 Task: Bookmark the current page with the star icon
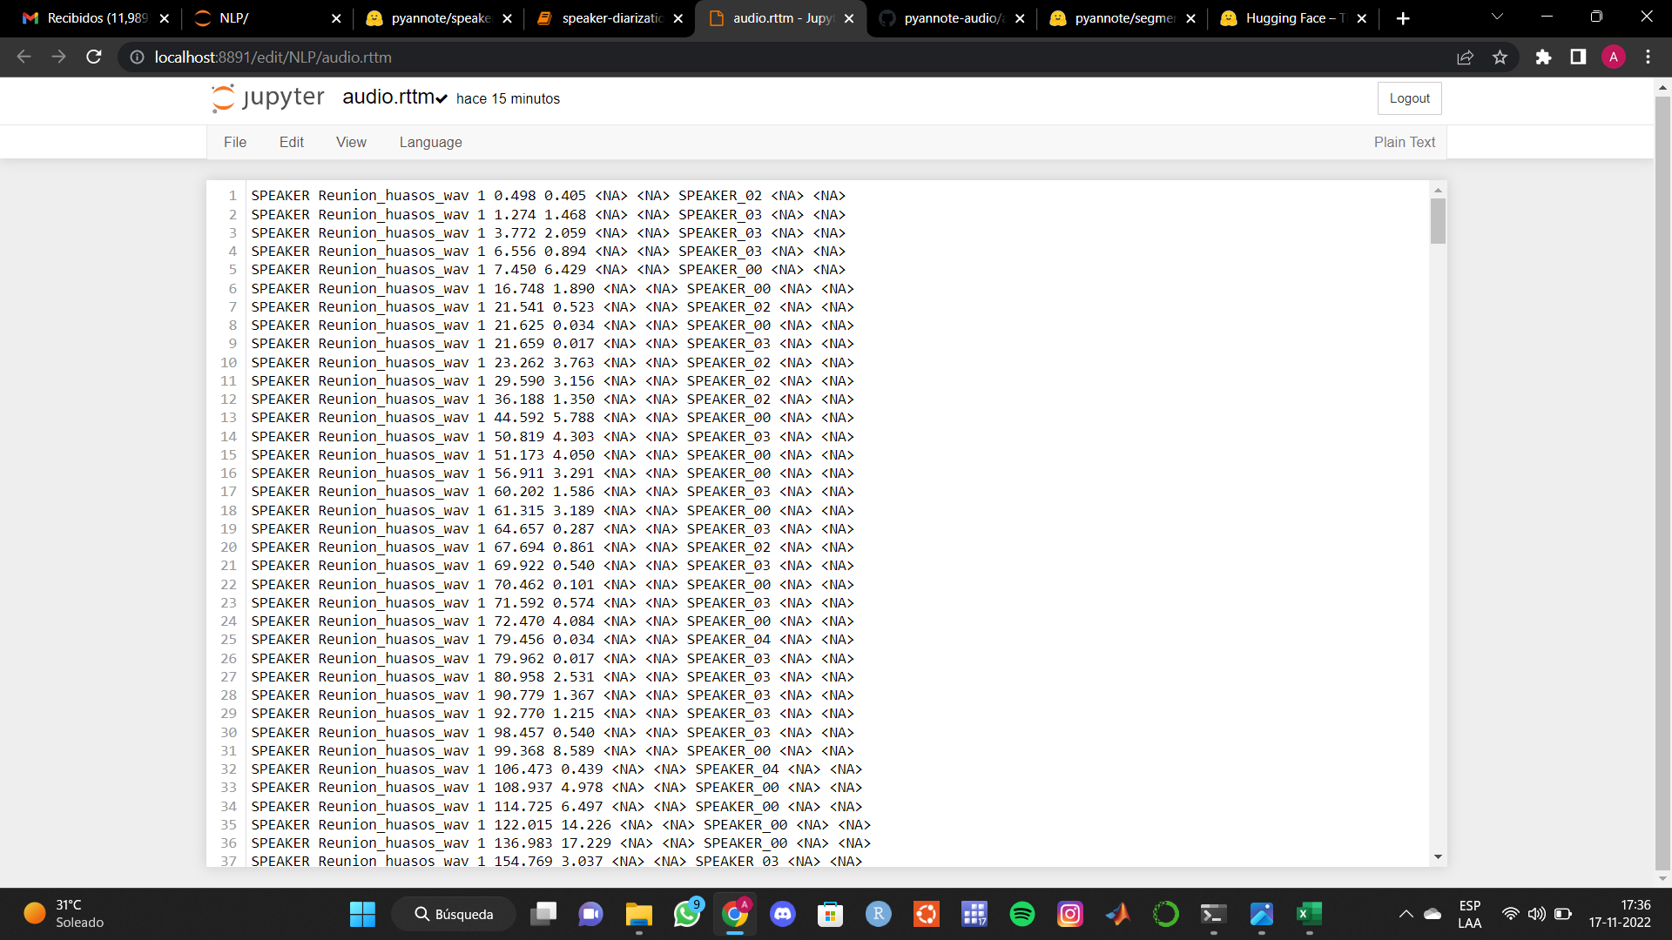(1500, 57)
